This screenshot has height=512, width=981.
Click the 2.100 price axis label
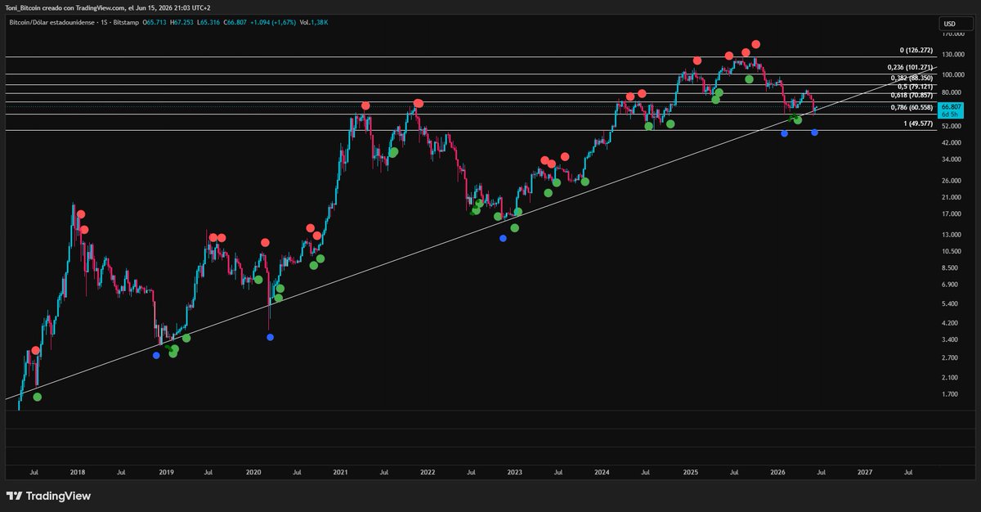point(948,377)
